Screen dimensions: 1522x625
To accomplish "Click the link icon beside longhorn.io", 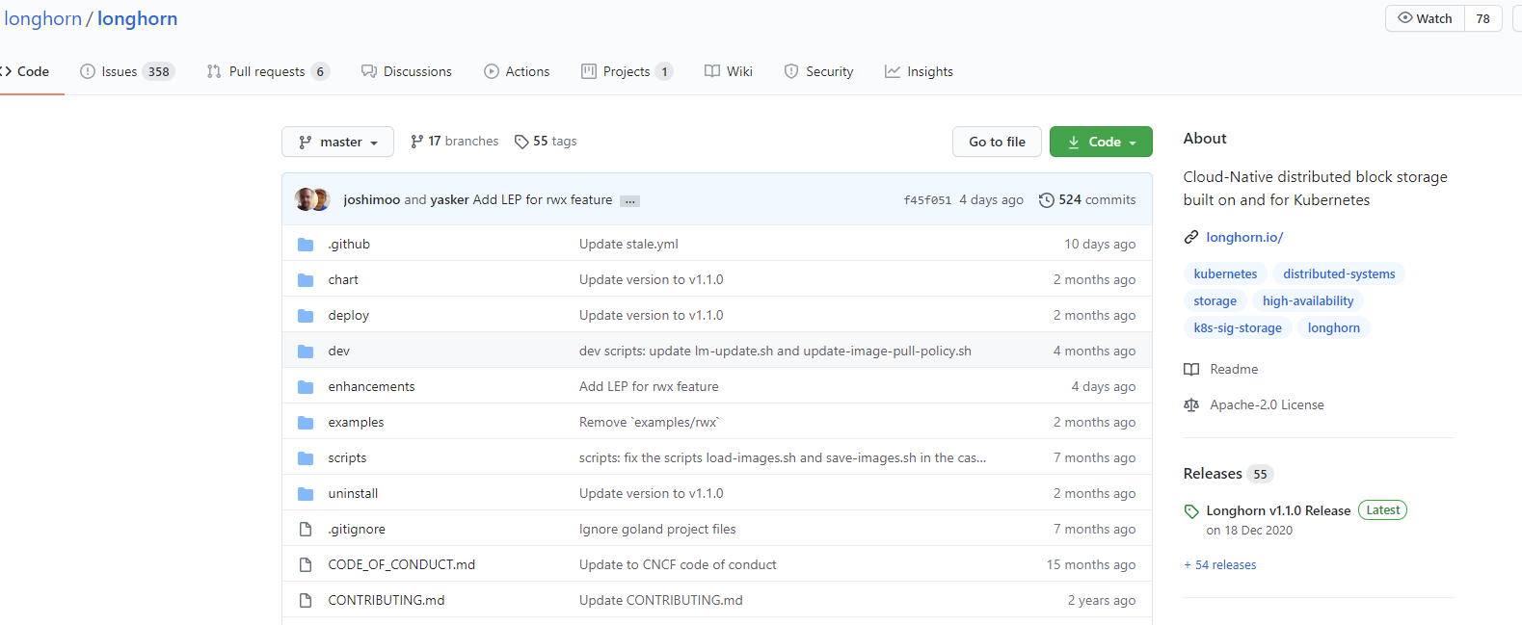I will [x=1191, y=238].
